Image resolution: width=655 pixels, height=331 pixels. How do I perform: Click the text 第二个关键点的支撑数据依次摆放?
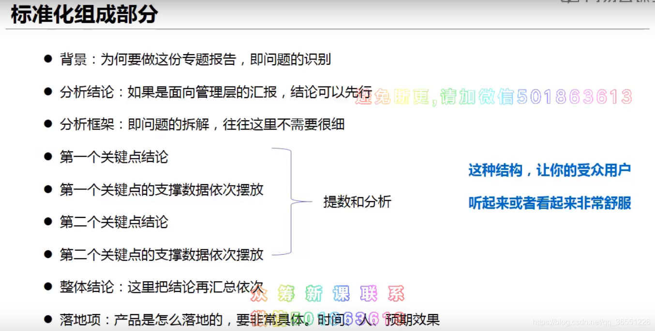point(162,254)
